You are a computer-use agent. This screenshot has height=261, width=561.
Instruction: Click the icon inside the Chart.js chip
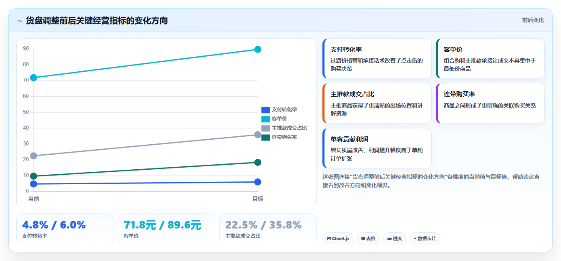pos(329,239)
